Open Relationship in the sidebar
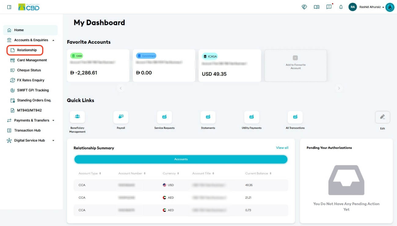The width and height of the screenshot is (397, 226). tap(25, 50)
